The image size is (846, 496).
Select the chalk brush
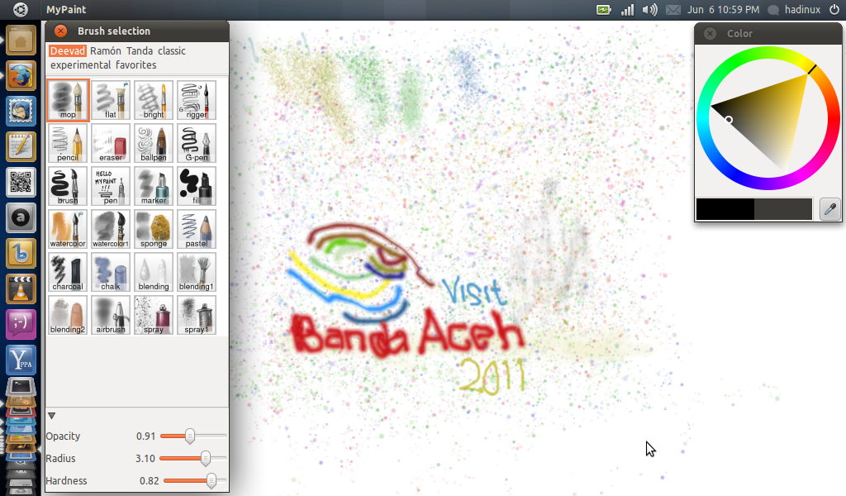[111, 272]
